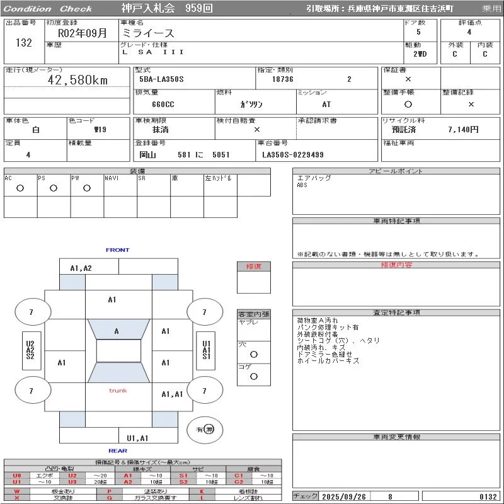Select the note ホイールカバーキズ
This screenshot has width=504, height=504.
[328, 360]
